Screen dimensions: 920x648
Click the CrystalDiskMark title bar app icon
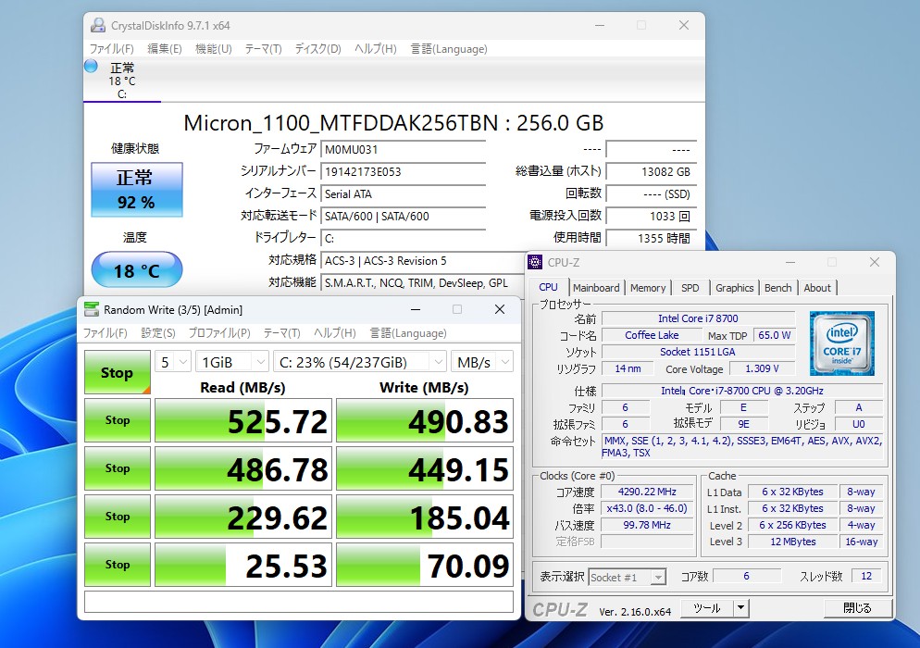[91, 309]
